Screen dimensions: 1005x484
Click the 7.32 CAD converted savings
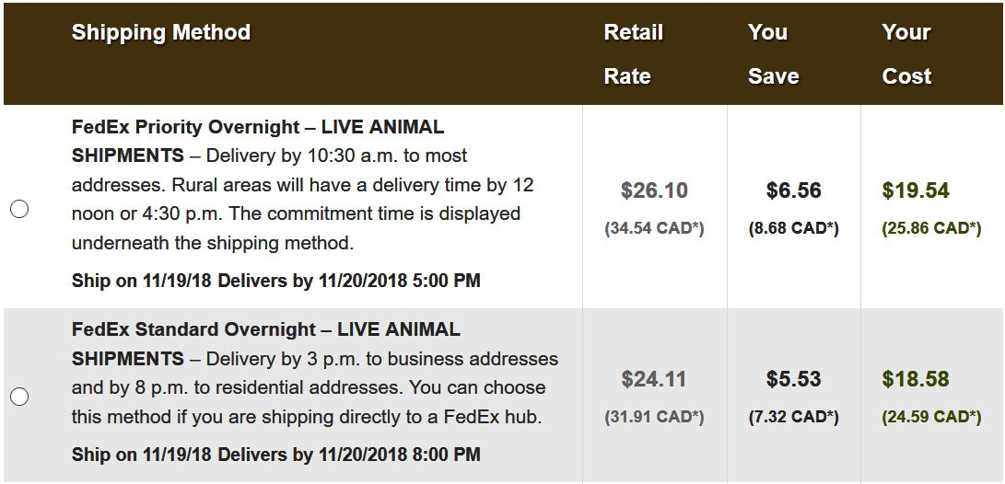click(x=793, y=417)
